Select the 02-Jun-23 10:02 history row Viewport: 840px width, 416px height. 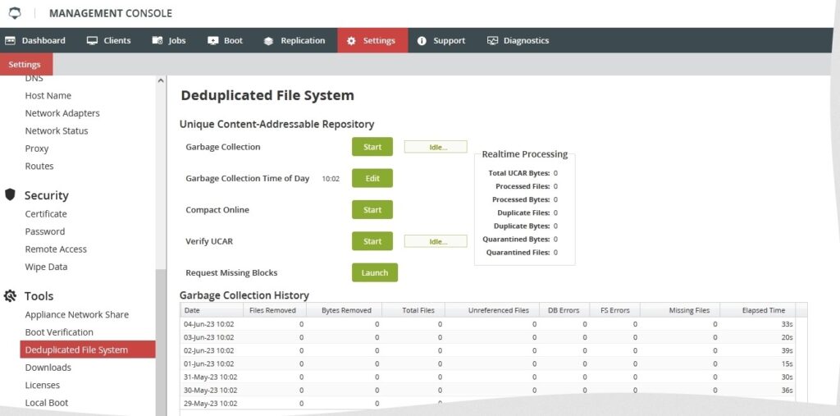pyautogui.click(x=487, y=350)
